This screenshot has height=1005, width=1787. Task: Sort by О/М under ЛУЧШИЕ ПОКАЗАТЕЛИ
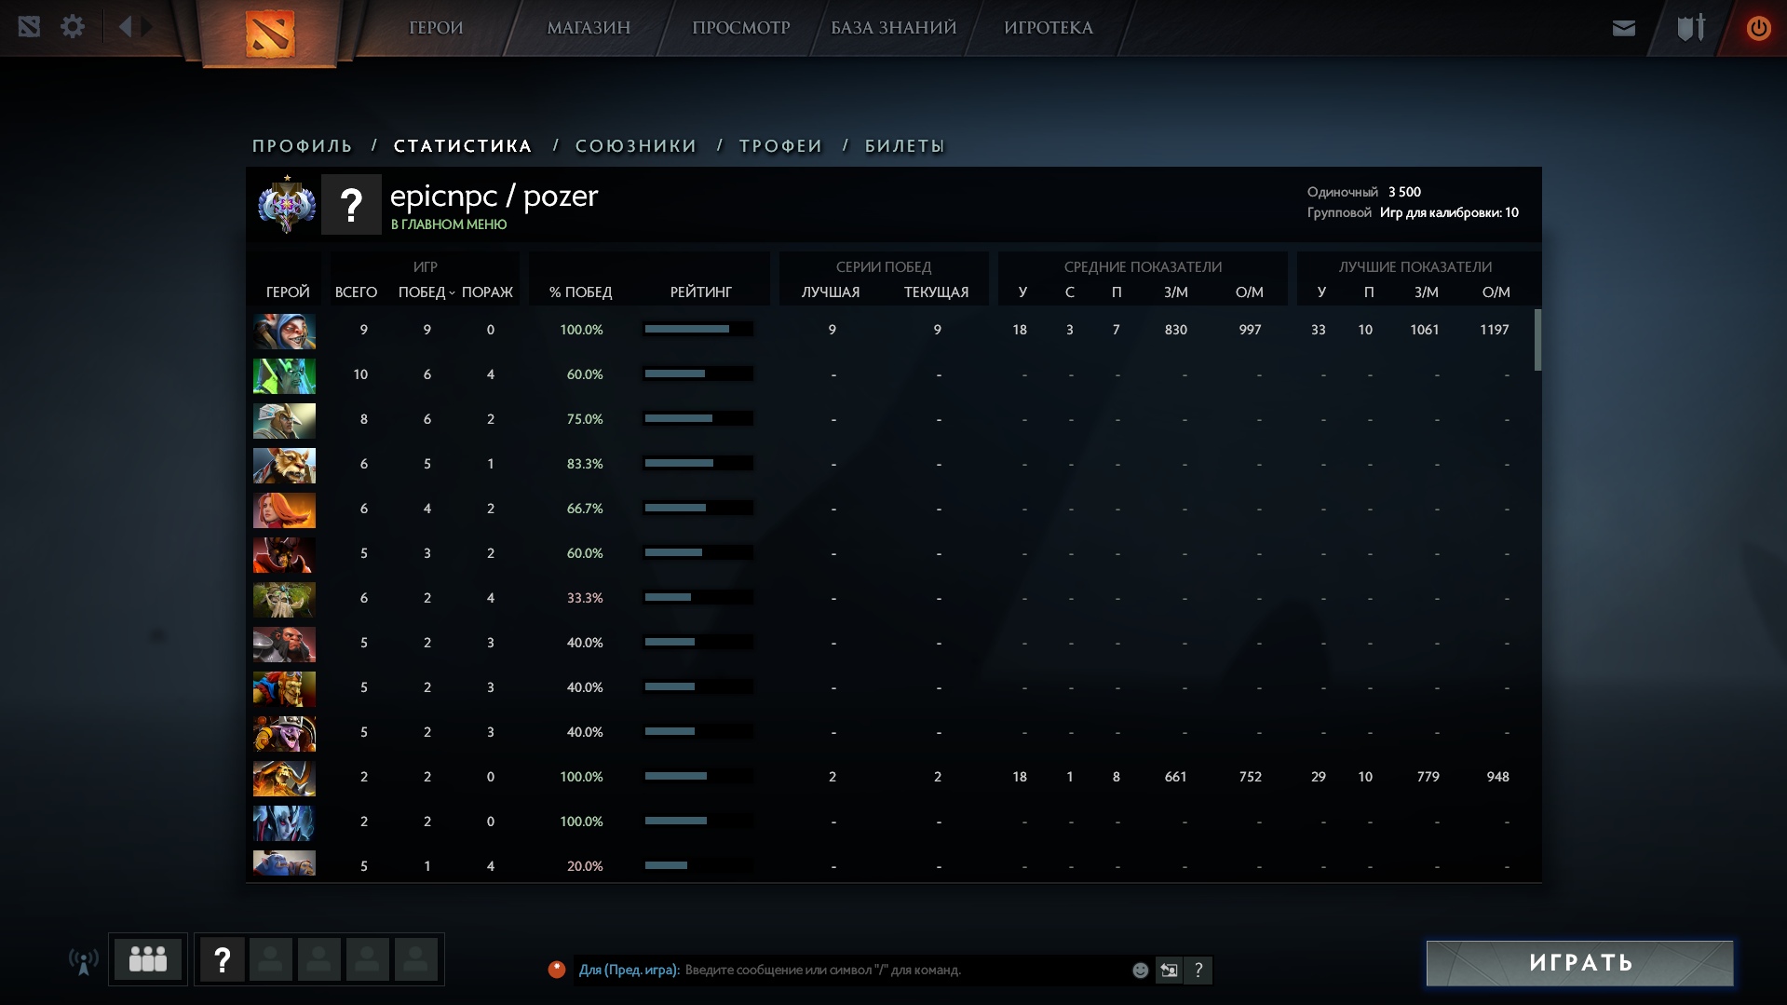[1496, 292]
